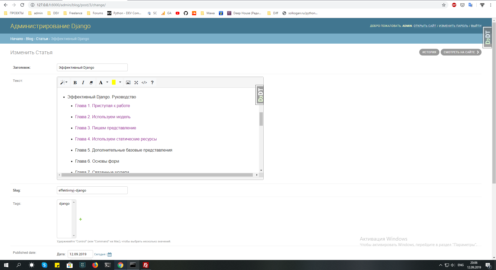Focus the Slug input field
The width and height of the screenshot is (496, 270).
(92, 190)
